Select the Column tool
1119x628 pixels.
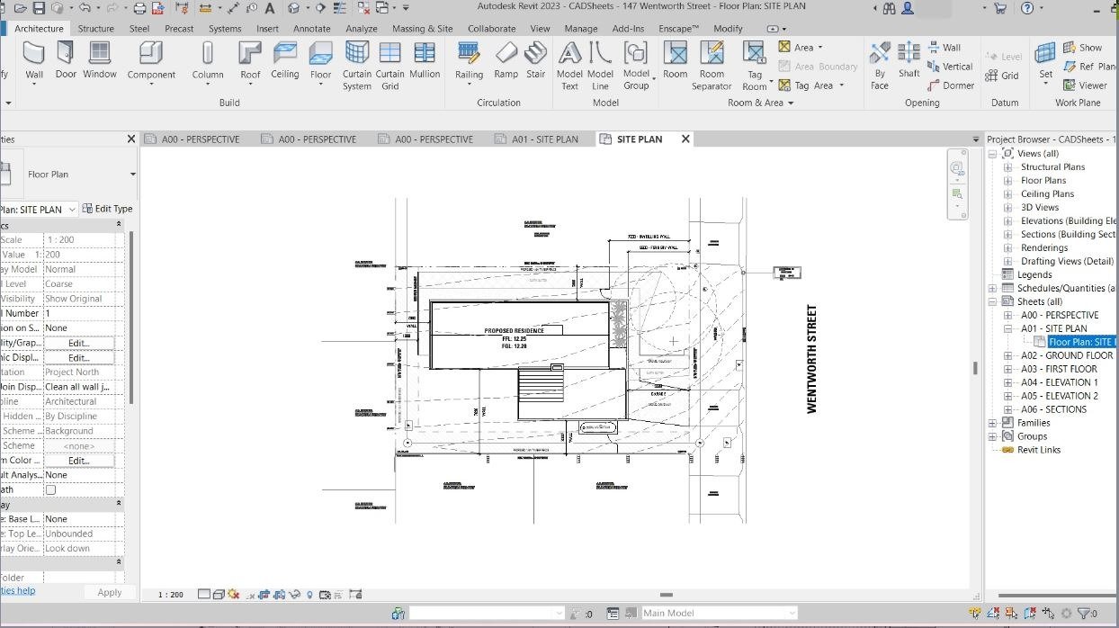point(208,63)
